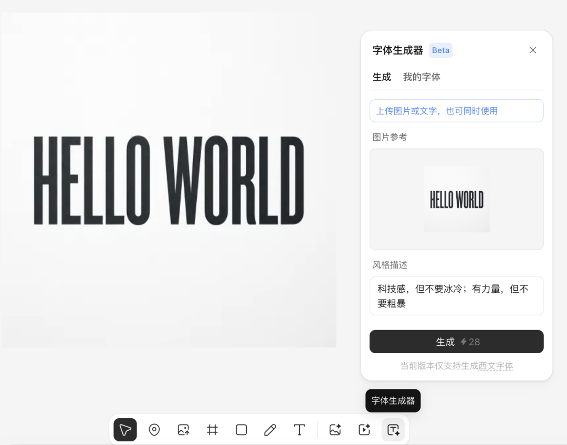The image size is (567, 445).
Task: Open the image upload tool
Action: coord(183,430)
